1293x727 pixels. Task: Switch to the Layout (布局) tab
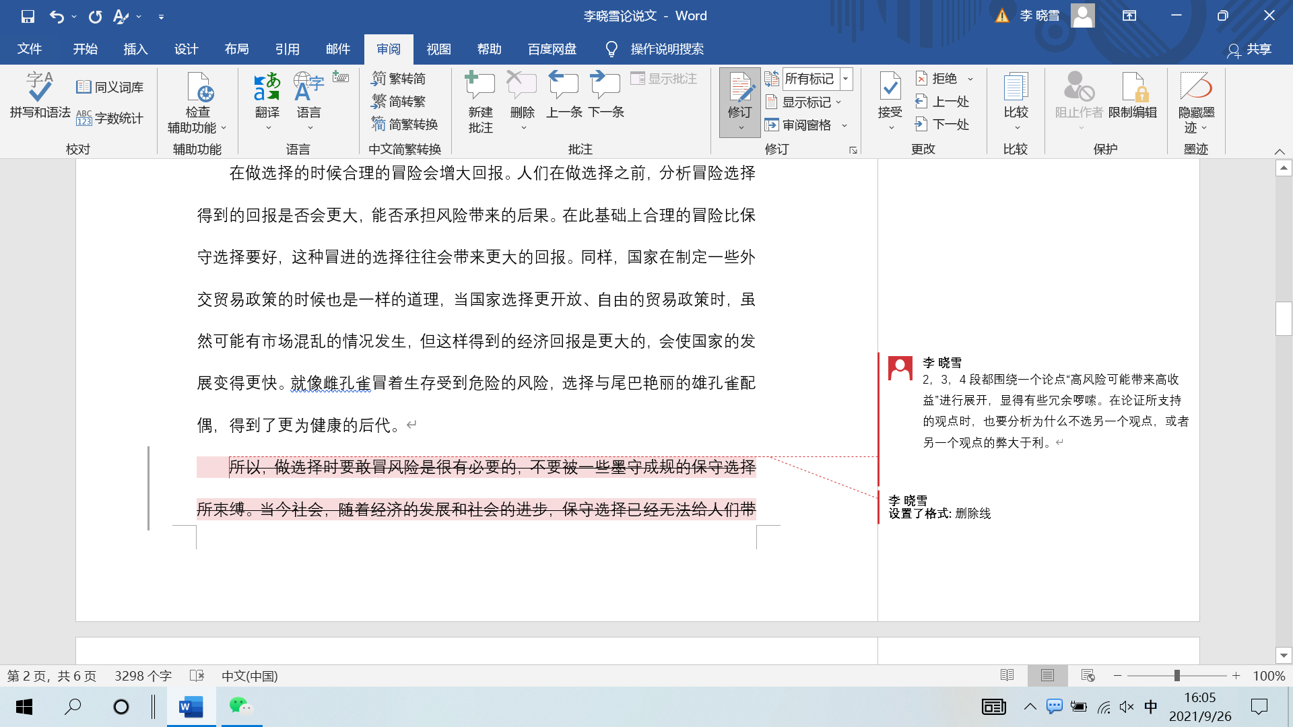[236, 49]
